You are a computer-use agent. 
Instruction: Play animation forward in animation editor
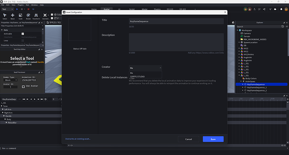[35, 99]
